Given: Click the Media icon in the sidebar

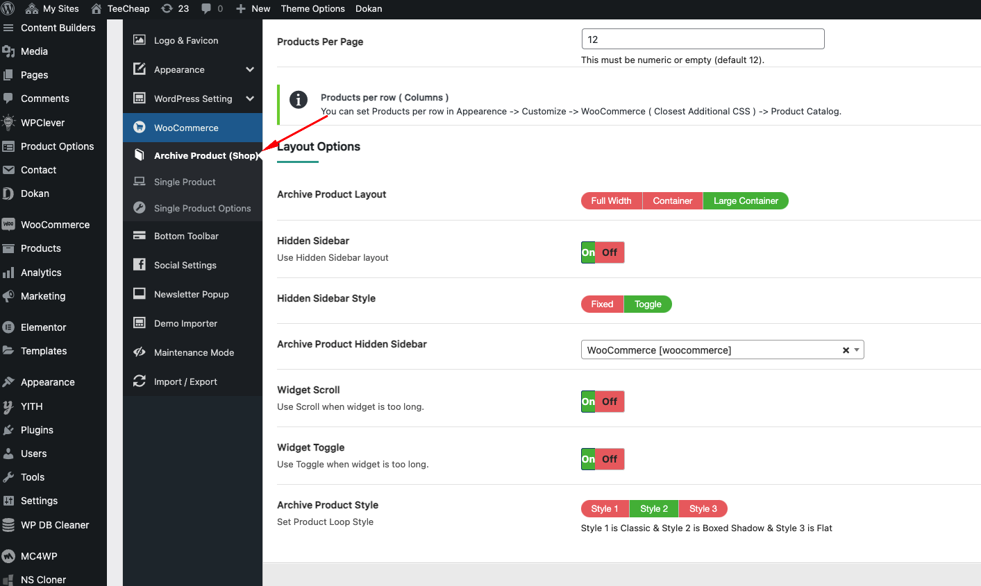Looking at the screenshot, I should (8, 51).
